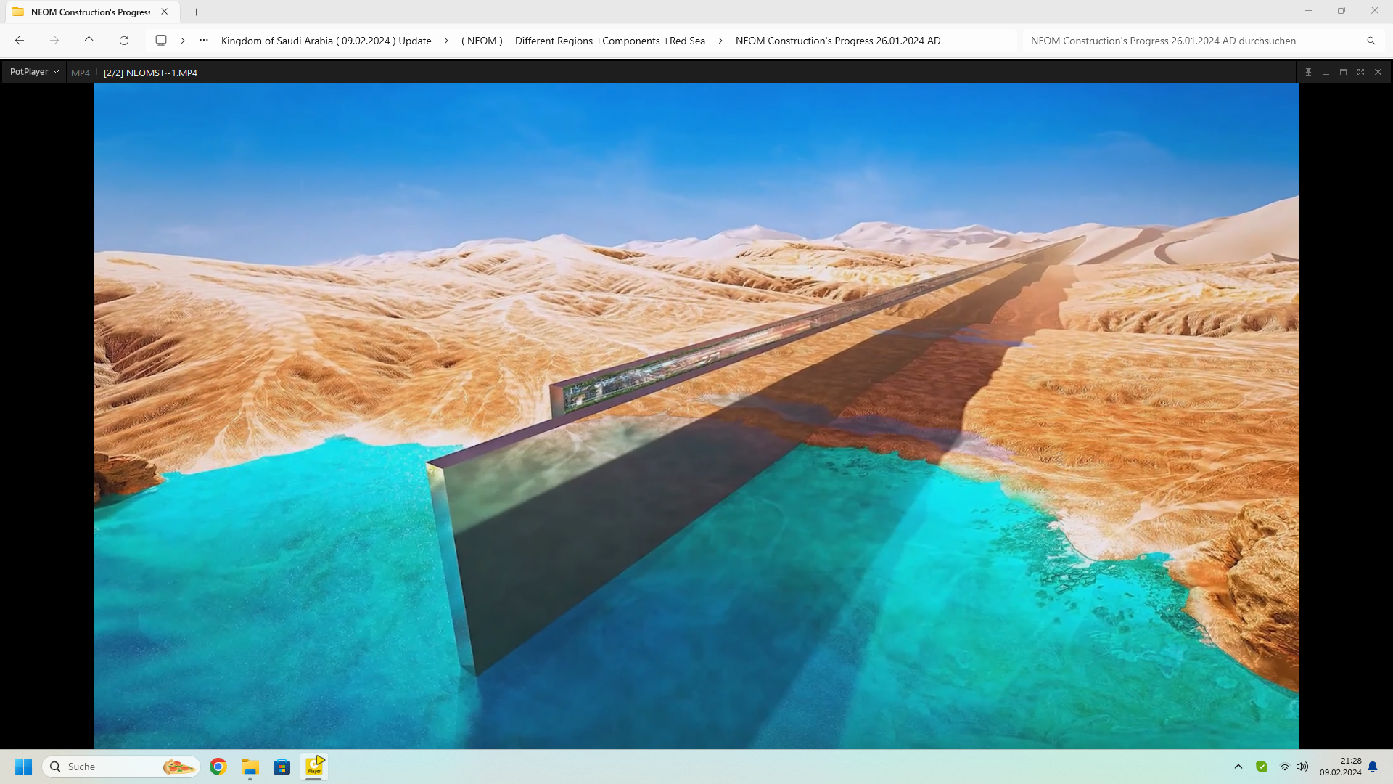Navigate up one folder level

coord(89,41)
